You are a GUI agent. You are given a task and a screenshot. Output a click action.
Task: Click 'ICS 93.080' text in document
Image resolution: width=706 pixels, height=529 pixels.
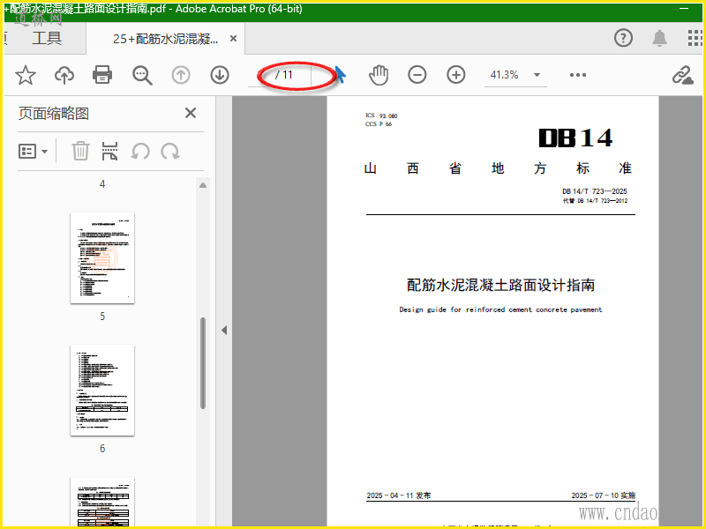381,115
